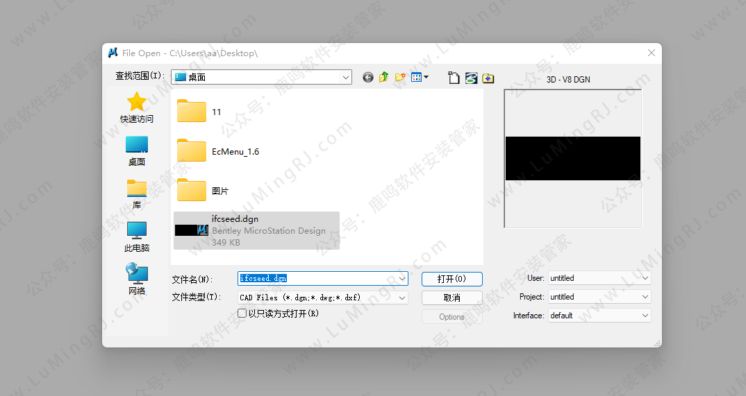Go up one folder level
Screen dimensions: 746x396
coord(384,78)
